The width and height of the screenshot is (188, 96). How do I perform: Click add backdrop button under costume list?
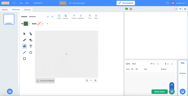[x=10, y=91]
